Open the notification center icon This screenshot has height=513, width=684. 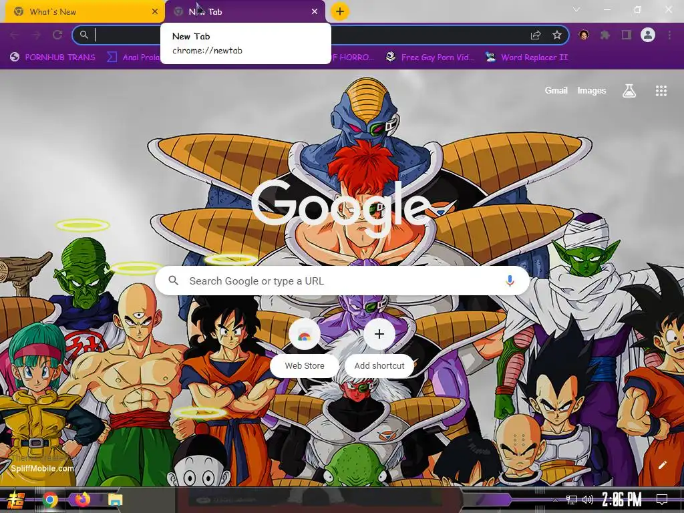point(662,500)
